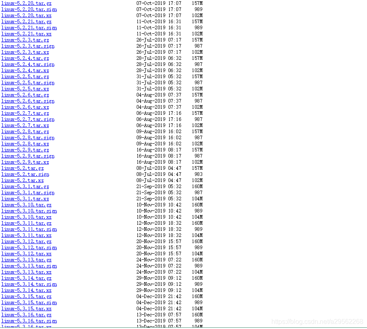
Task: Download linux-5.2.tar.xz
Action: [x=22, y=180]
